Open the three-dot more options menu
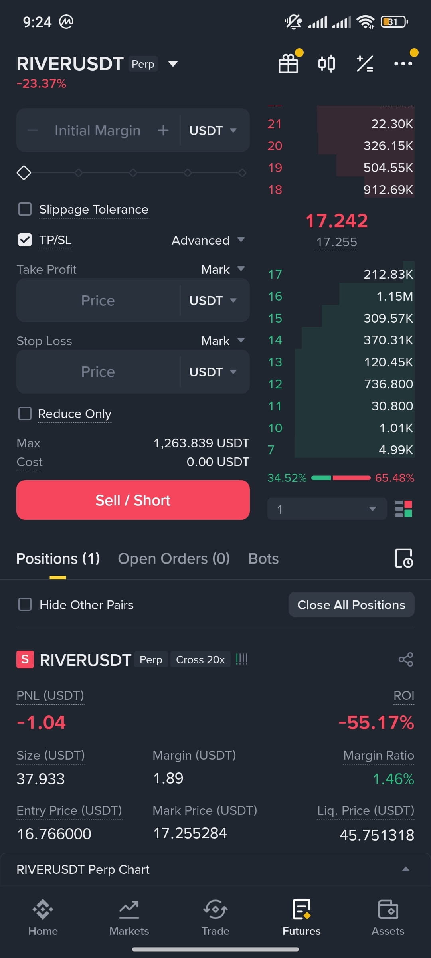 tap(403, 63)
